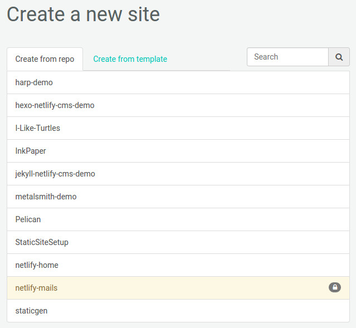356x328 pixels.
Task: Select the Pelican repository
Action: click(28, 219)
